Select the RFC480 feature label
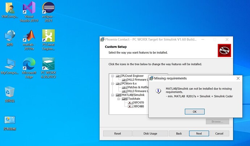 (x=139, y=107)
